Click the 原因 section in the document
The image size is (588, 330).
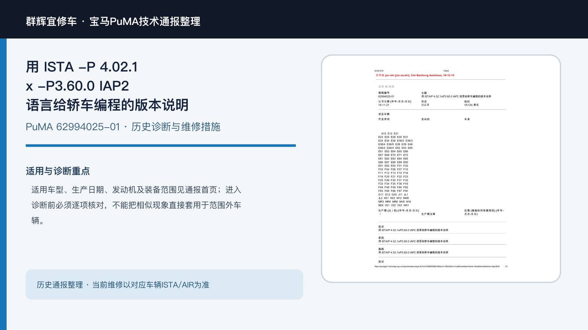click(x=413, y=239)
